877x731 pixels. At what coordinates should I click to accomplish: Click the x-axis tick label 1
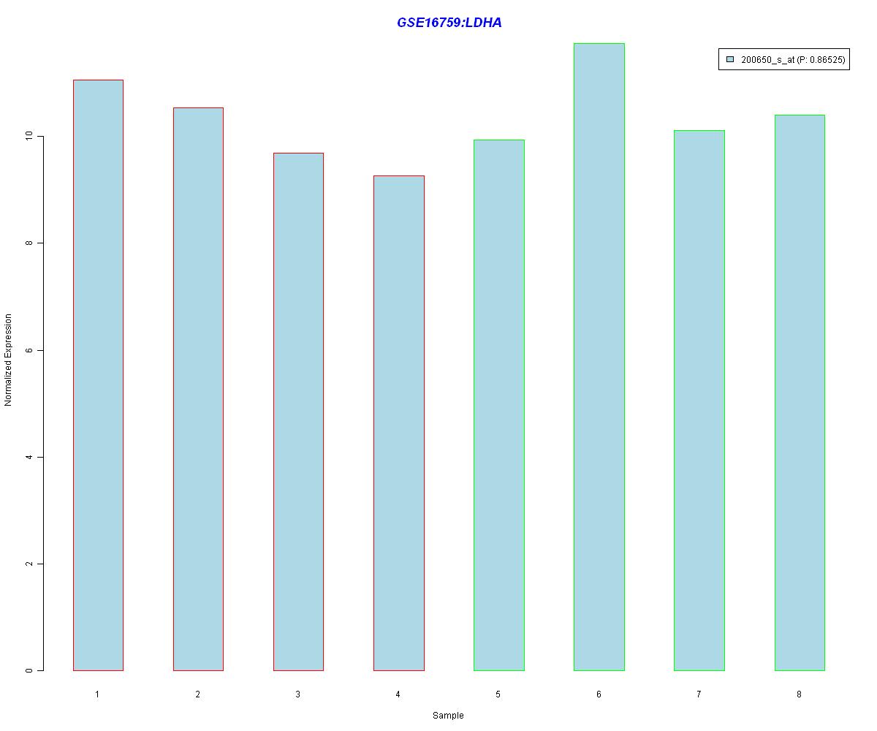(97, 694)
